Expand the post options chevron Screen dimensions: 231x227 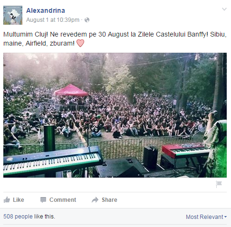pos(224,9)
